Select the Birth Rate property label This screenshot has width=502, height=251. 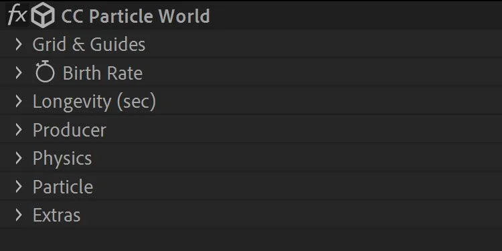102,73
